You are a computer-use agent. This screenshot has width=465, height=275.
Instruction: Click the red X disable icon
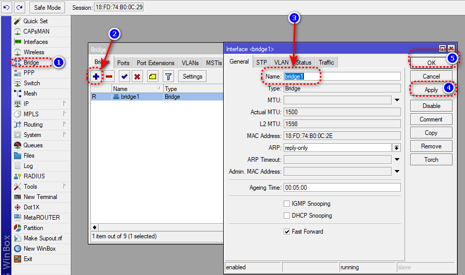click(x=137, y=77)
